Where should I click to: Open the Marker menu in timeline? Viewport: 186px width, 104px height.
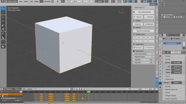point(30,89)
